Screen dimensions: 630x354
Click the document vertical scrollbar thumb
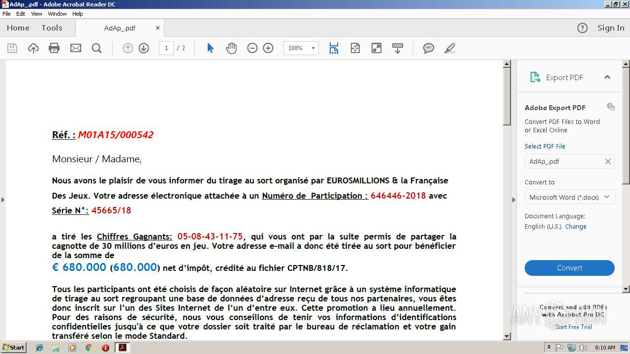click(x=507, y=96)
